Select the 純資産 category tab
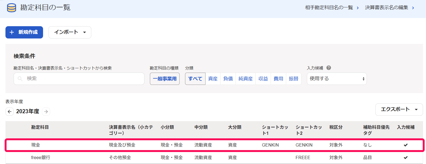The image size is (426, 164). coord(246,79)
